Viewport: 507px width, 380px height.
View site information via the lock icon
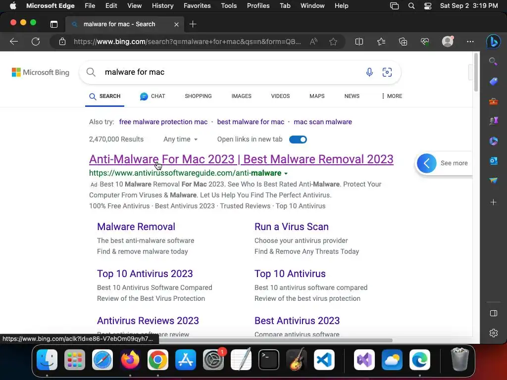pos(62,42)
